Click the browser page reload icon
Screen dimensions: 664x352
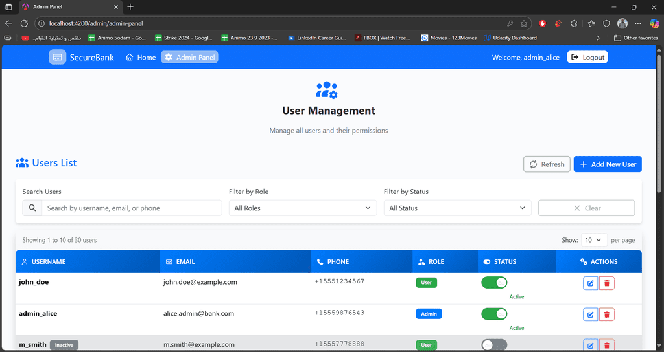point(25,23)
